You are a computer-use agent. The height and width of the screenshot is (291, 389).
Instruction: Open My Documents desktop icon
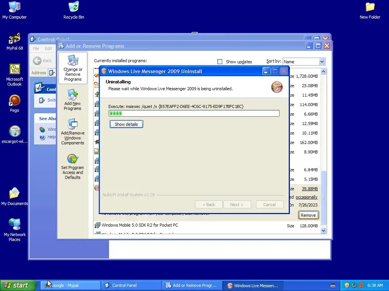14,197
